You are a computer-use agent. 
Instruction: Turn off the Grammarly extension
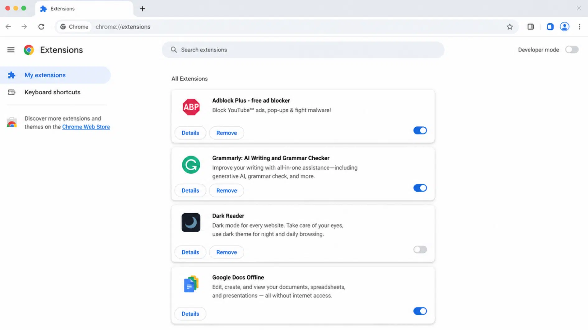coord(420,188)
